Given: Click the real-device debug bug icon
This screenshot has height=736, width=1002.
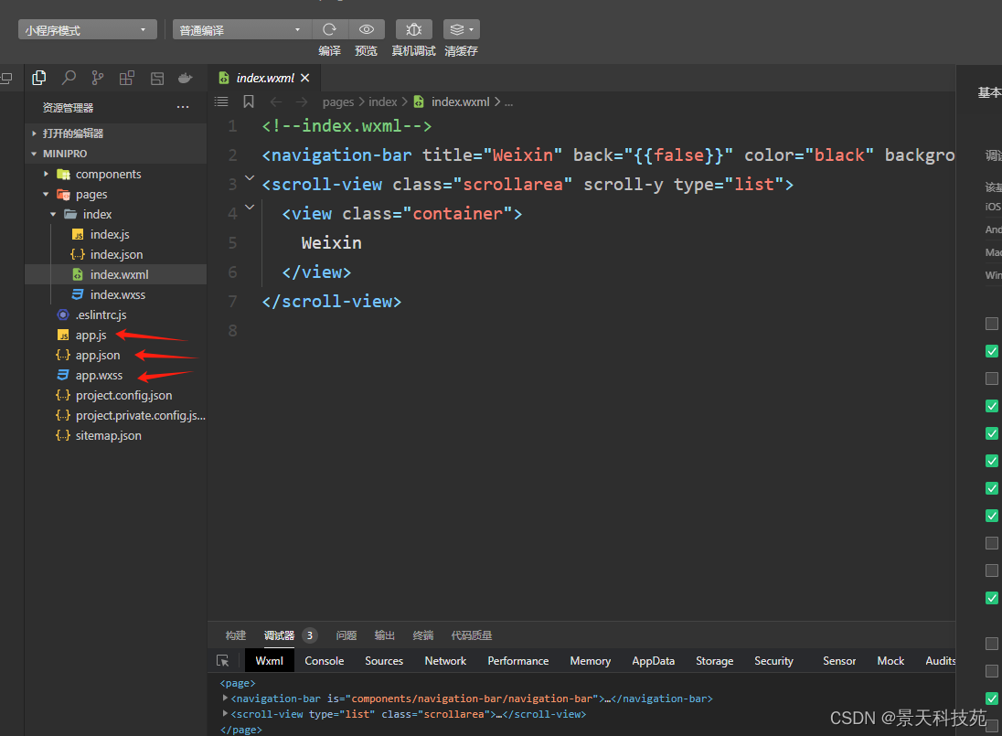Looking at the screenshot, I should 413,29.
